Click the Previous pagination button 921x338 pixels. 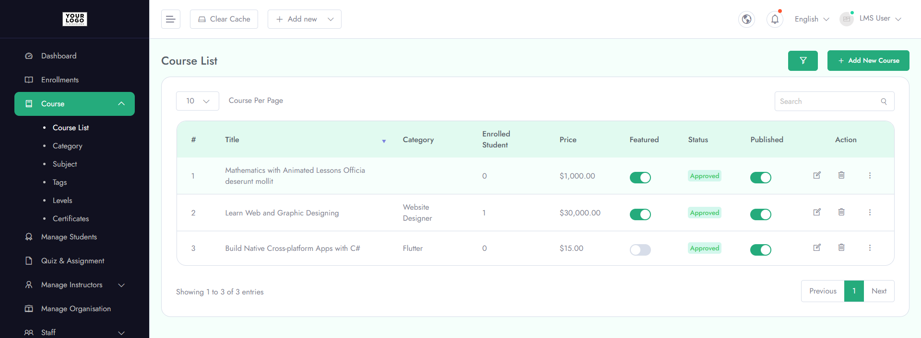[x=823, y=291]
